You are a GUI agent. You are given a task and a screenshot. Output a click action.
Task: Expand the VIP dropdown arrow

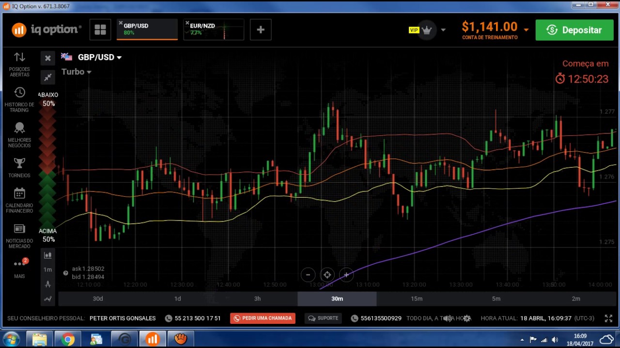443,30
